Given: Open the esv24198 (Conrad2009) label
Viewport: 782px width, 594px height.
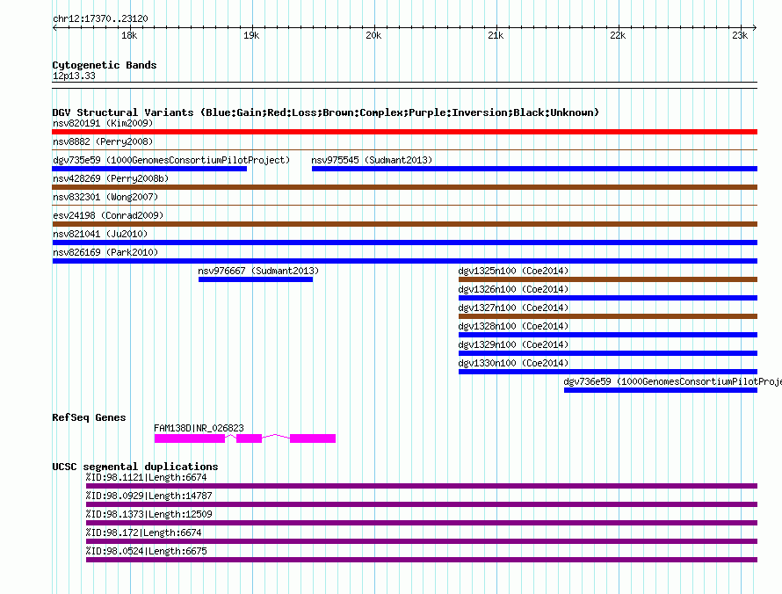Looking at the screenshot, I should (108, 215).
